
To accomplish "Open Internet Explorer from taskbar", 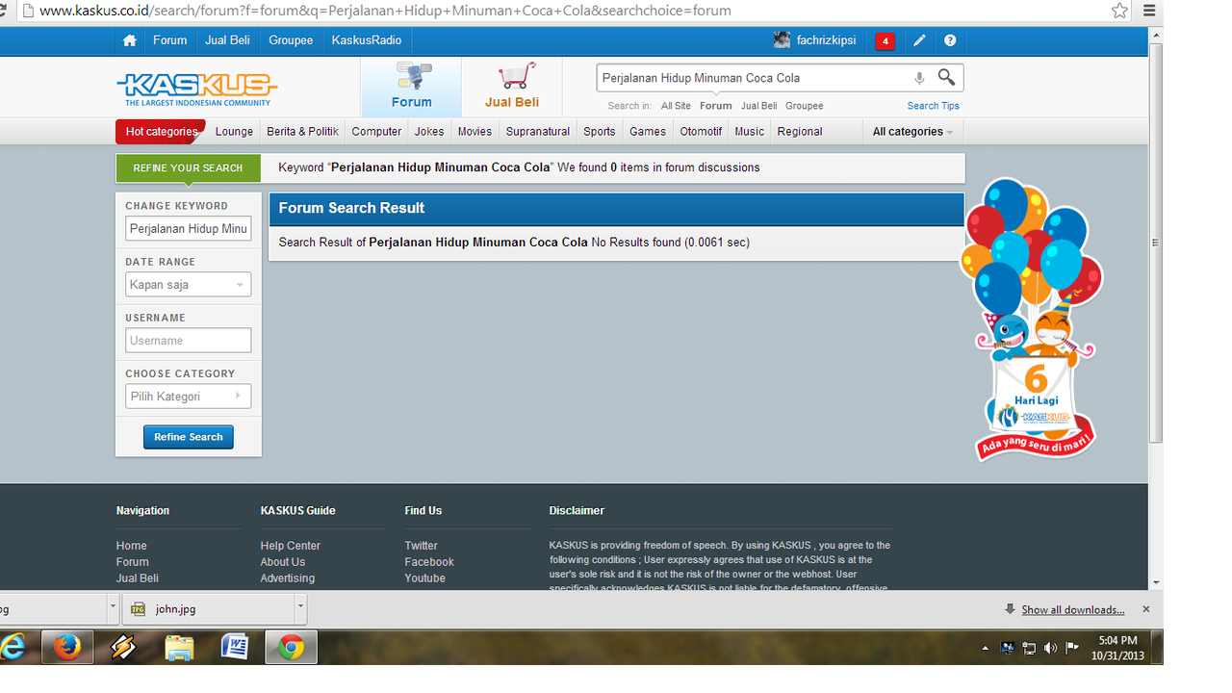I will pos(13,648).
